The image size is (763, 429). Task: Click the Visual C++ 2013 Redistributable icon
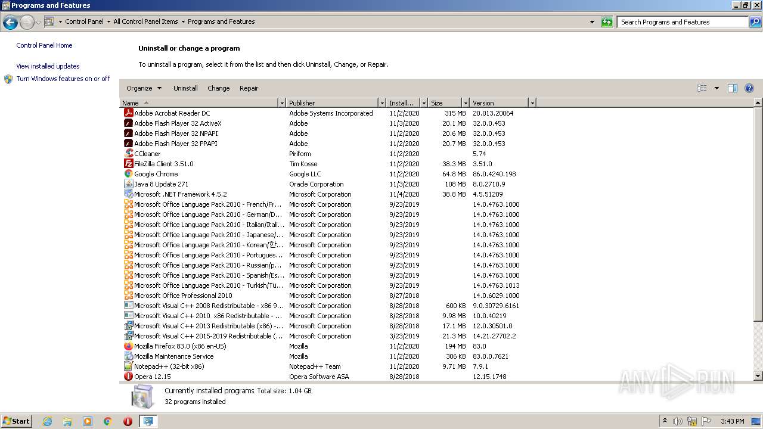[x=128, y=325]
